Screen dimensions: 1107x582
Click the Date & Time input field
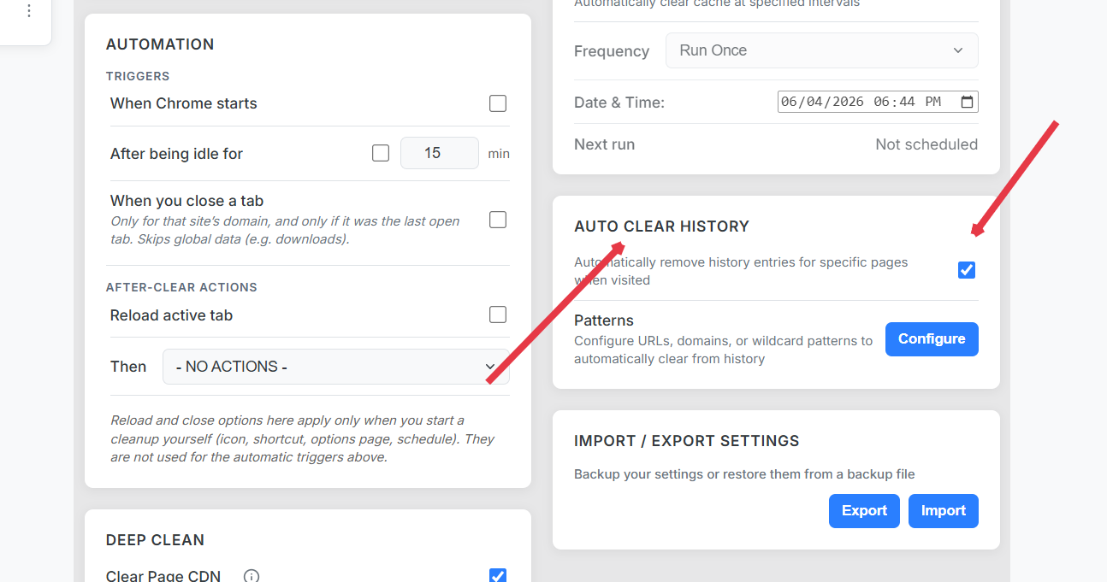tap(878, 102)
